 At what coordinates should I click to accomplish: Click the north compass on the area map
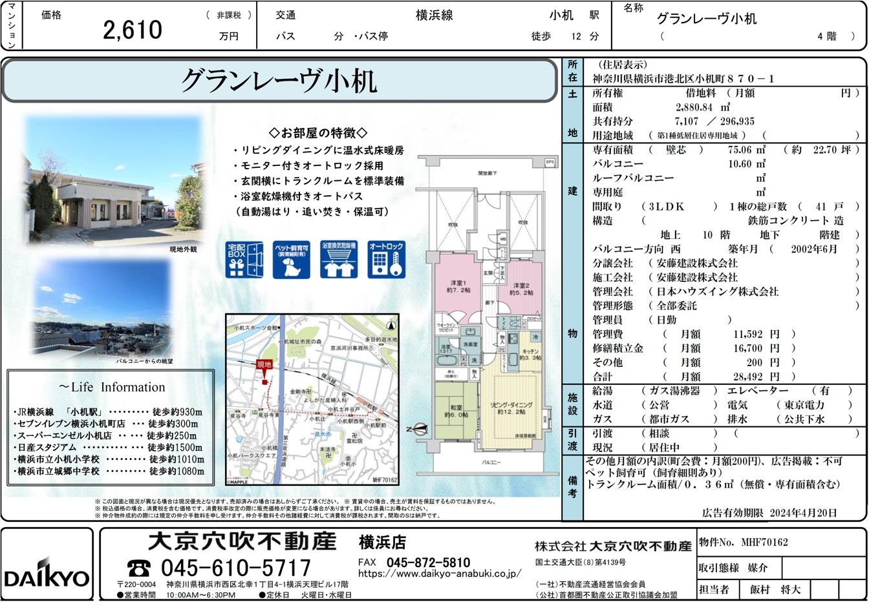[390, 325]
